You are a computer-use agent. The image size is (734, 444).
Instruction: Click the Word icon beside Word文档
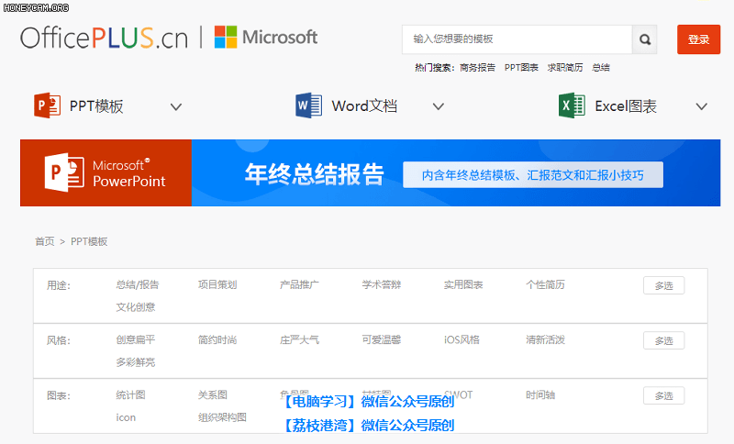point(308,105)
